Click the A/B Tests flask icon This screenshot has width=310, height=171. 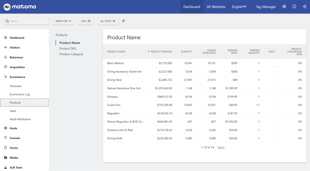5,167
